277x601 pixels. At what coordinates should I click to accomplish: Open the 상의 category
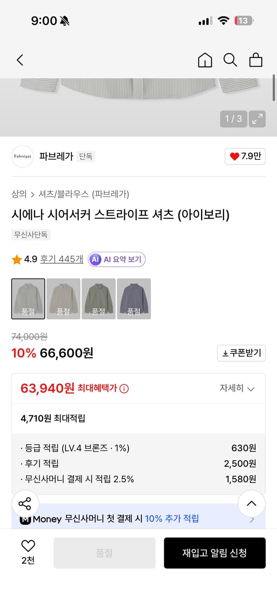[x=18, y=194]
